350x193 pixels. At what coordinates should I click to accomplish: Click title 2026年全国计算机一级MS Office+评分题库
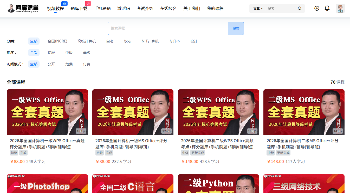click(131, 144)
